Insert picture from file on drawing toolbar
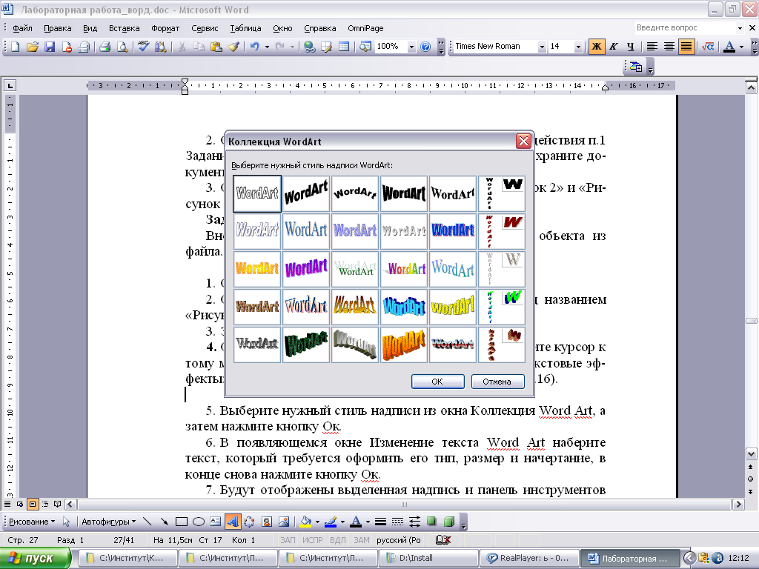The width and height of the screenshot is (759, 569). tap(284, 522)
